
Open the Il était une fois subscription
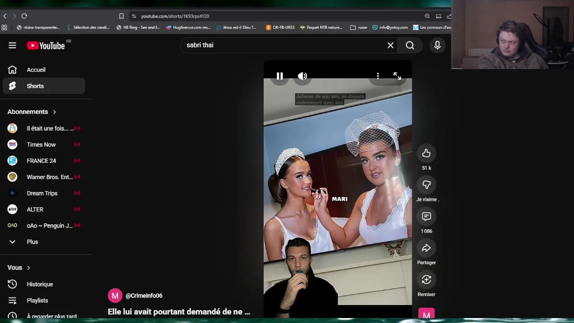[x=44, y=128]
